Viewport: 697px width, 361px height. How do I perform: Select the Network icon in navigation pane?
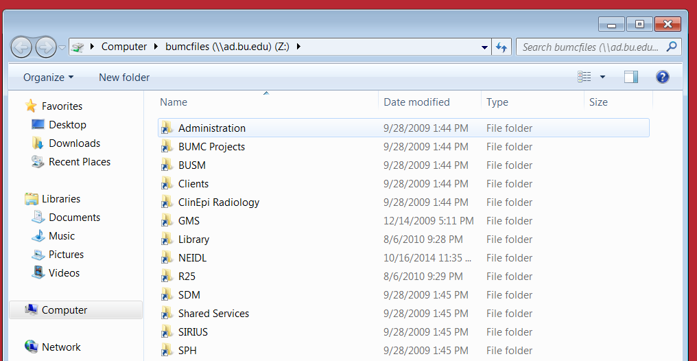31,347
